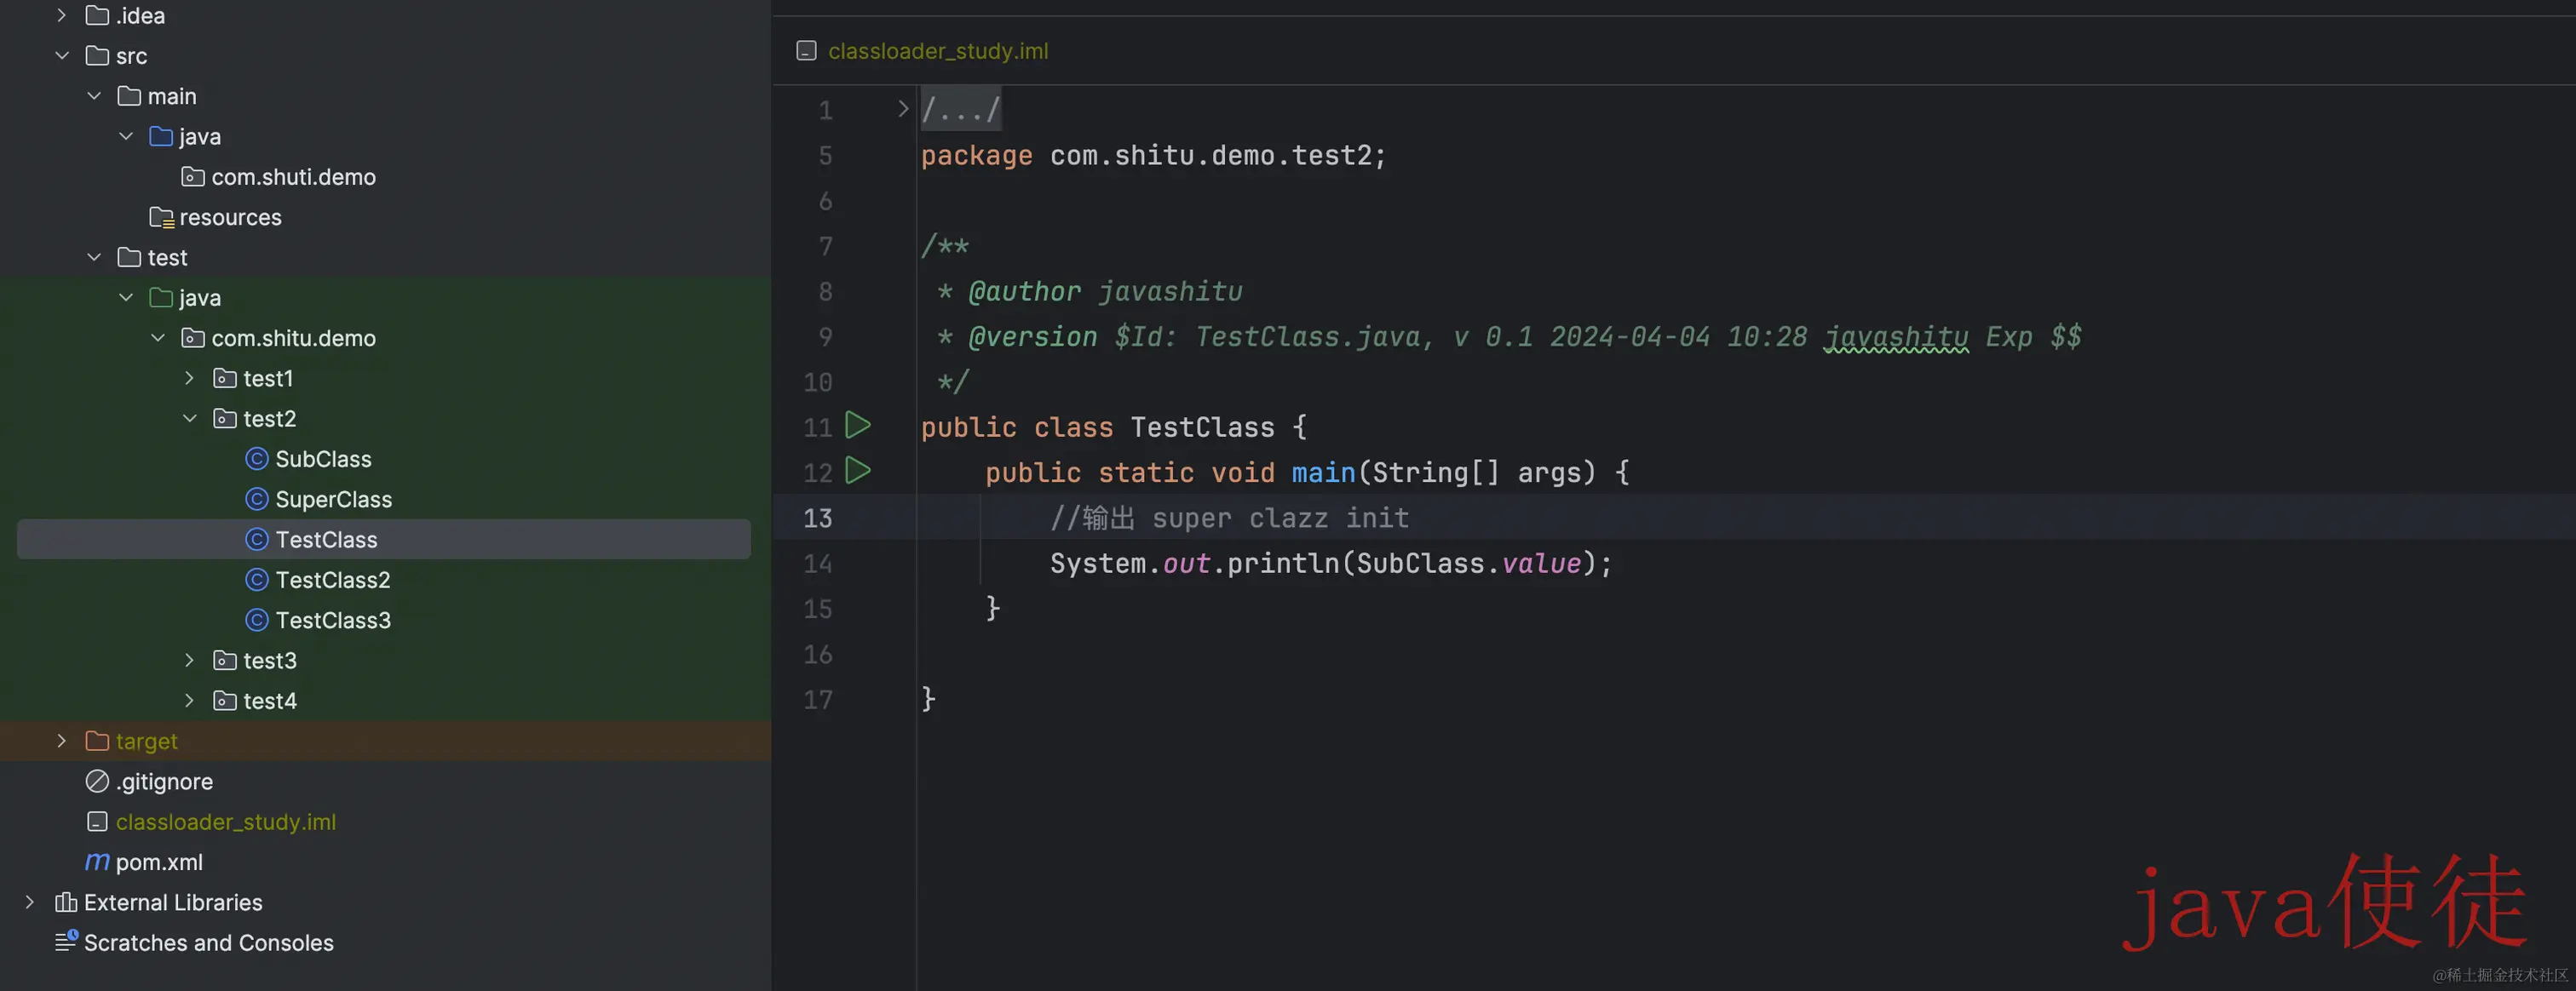Click the pom.xml Maven icon

point(97,861)
